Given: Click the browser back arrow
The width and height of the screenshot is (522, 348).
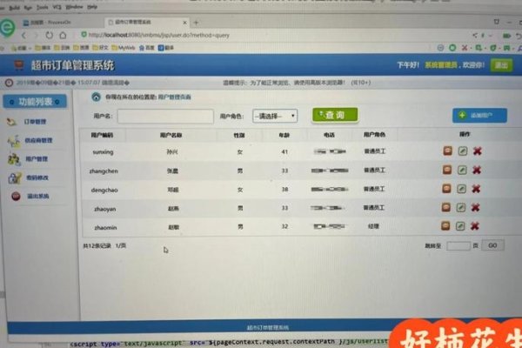Looking at the screenshot, I should click(23, 36).
